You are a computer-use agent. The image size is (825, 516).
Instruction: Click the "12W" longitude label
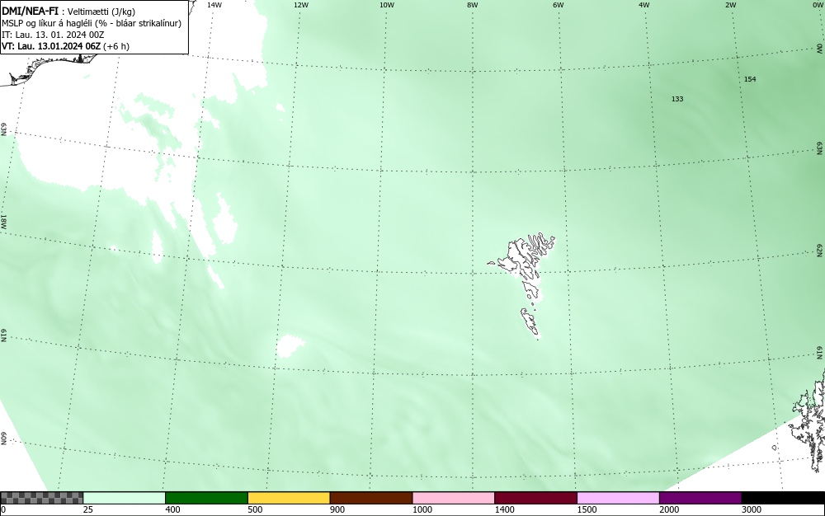point(300,5)
